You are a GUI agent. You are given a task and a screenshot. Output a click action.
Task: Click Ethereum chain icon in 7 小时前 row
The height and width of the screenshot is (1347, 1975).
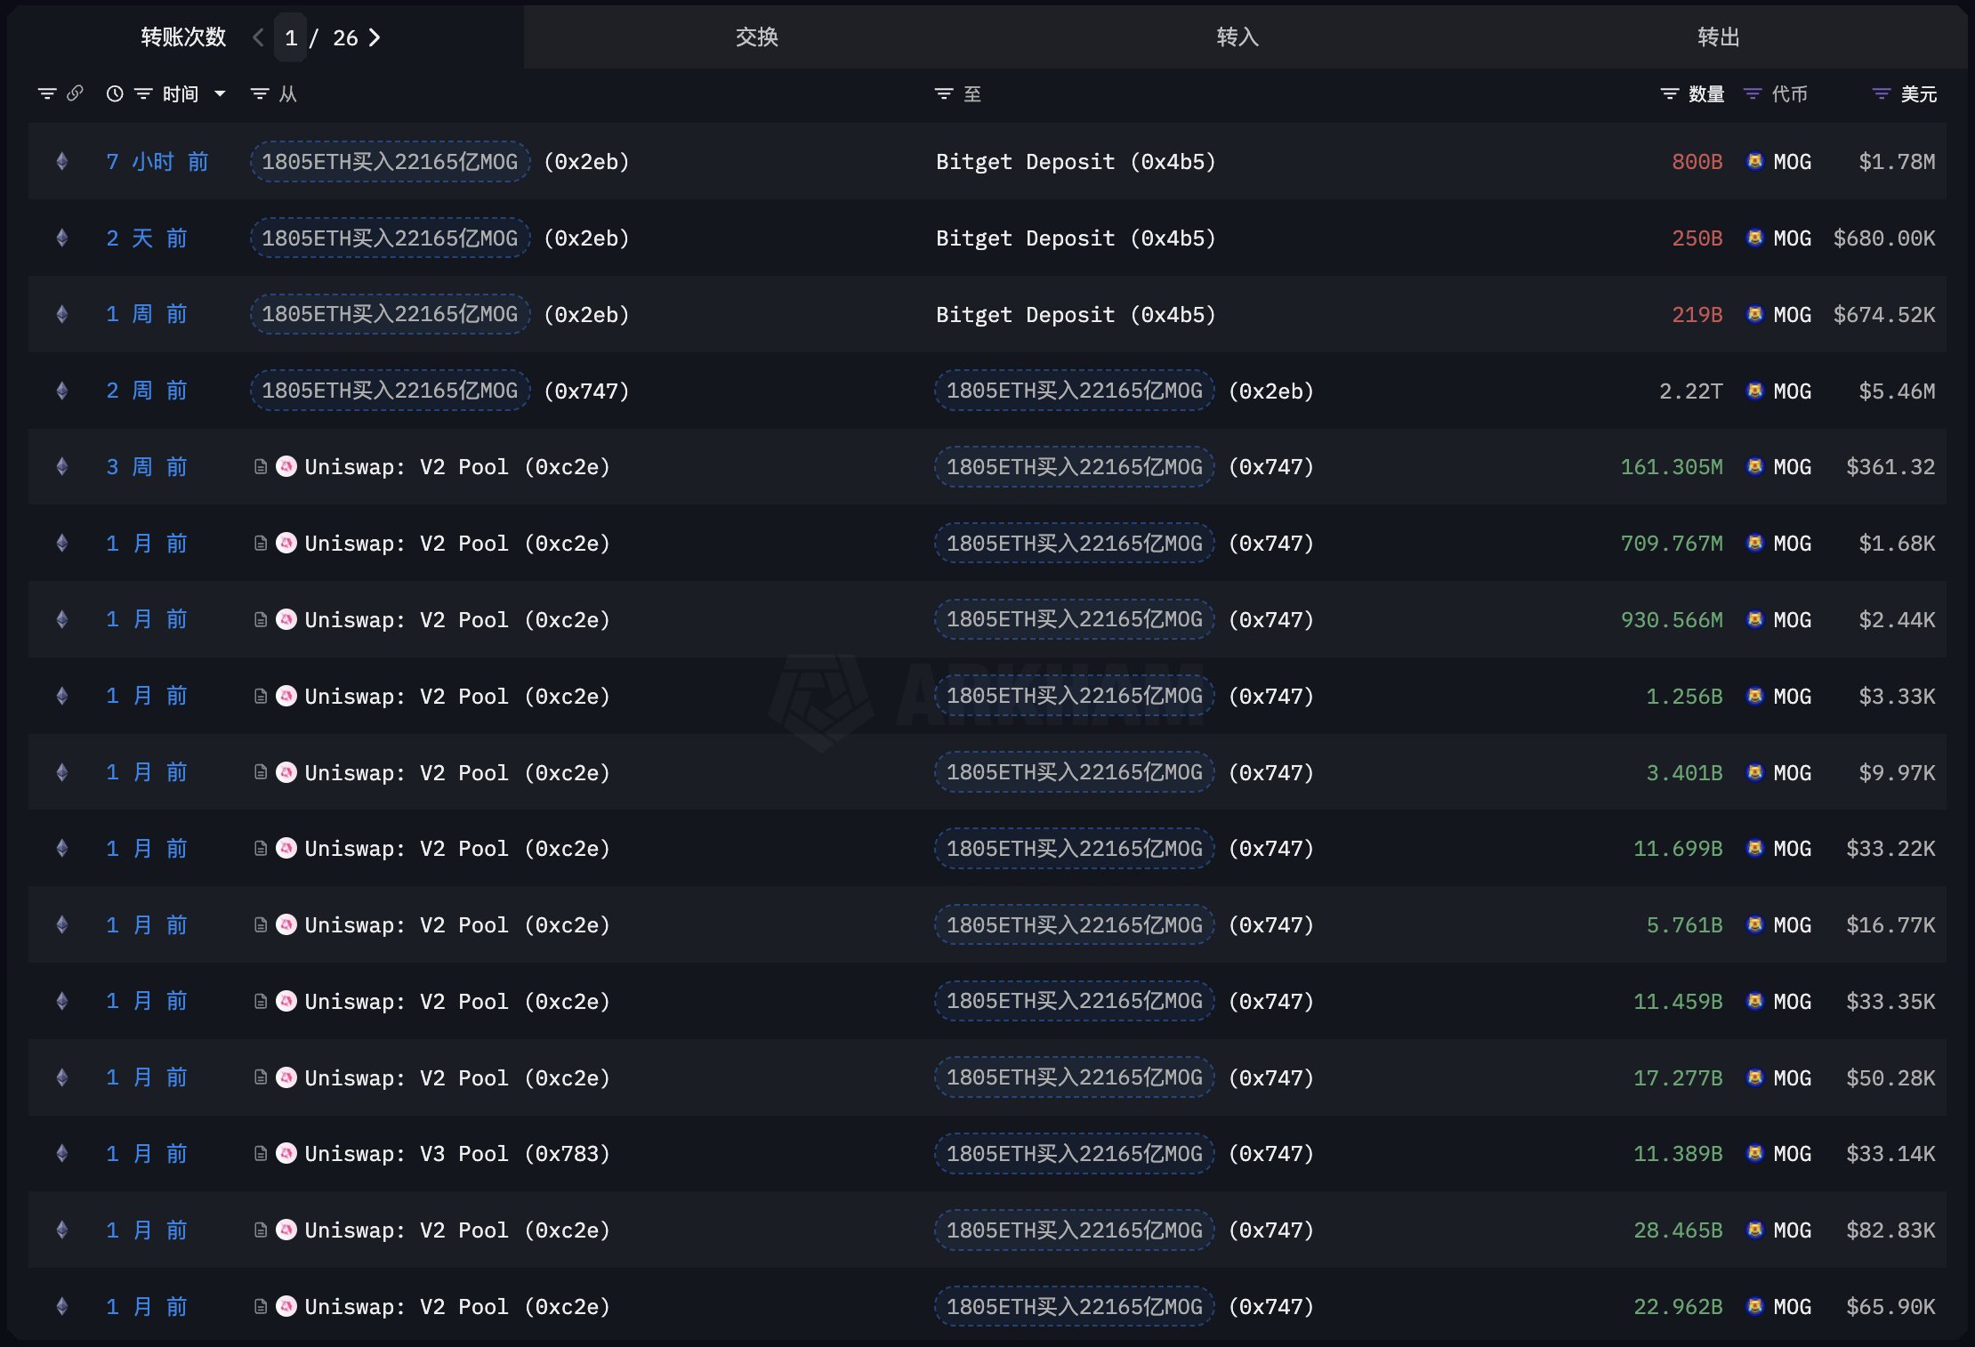click(x=62, y=162)
